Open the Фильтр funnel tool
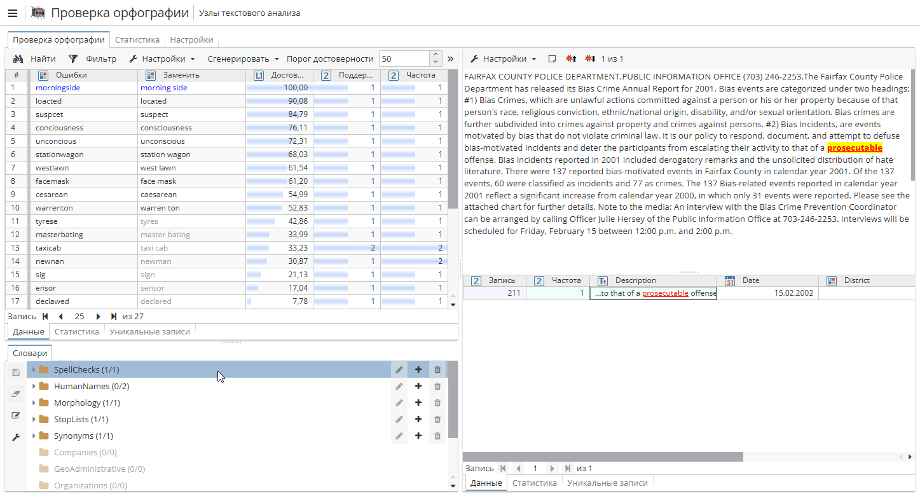The image size is (920, 496). [93, 59]
